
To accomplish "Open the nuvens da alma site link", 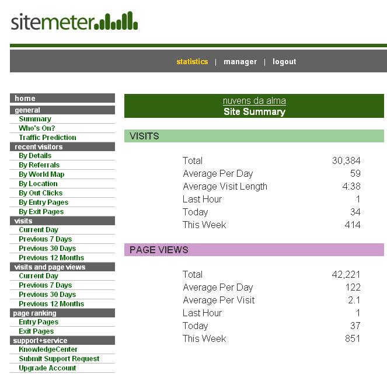I will [x=254, y=101].
